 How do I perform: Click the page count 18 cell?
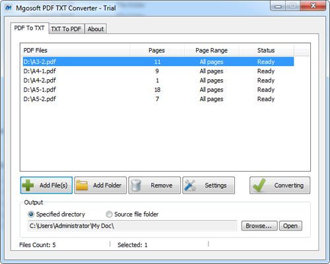tap(157, 90)
